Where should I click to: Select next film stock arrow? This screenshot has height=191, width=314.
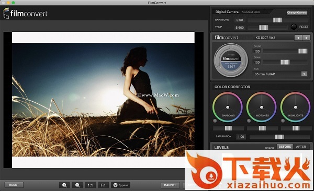(306, 38)
